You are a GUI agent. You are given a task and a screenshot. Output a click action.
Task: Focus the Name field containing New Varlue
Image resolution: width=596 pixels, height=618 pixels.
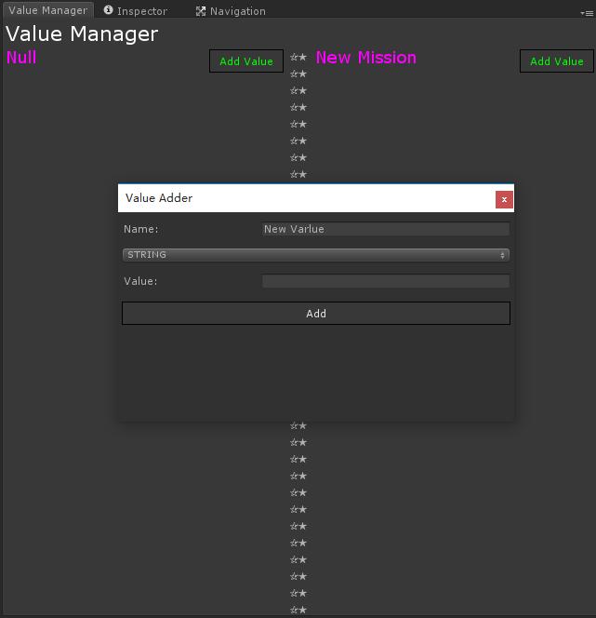386,229
